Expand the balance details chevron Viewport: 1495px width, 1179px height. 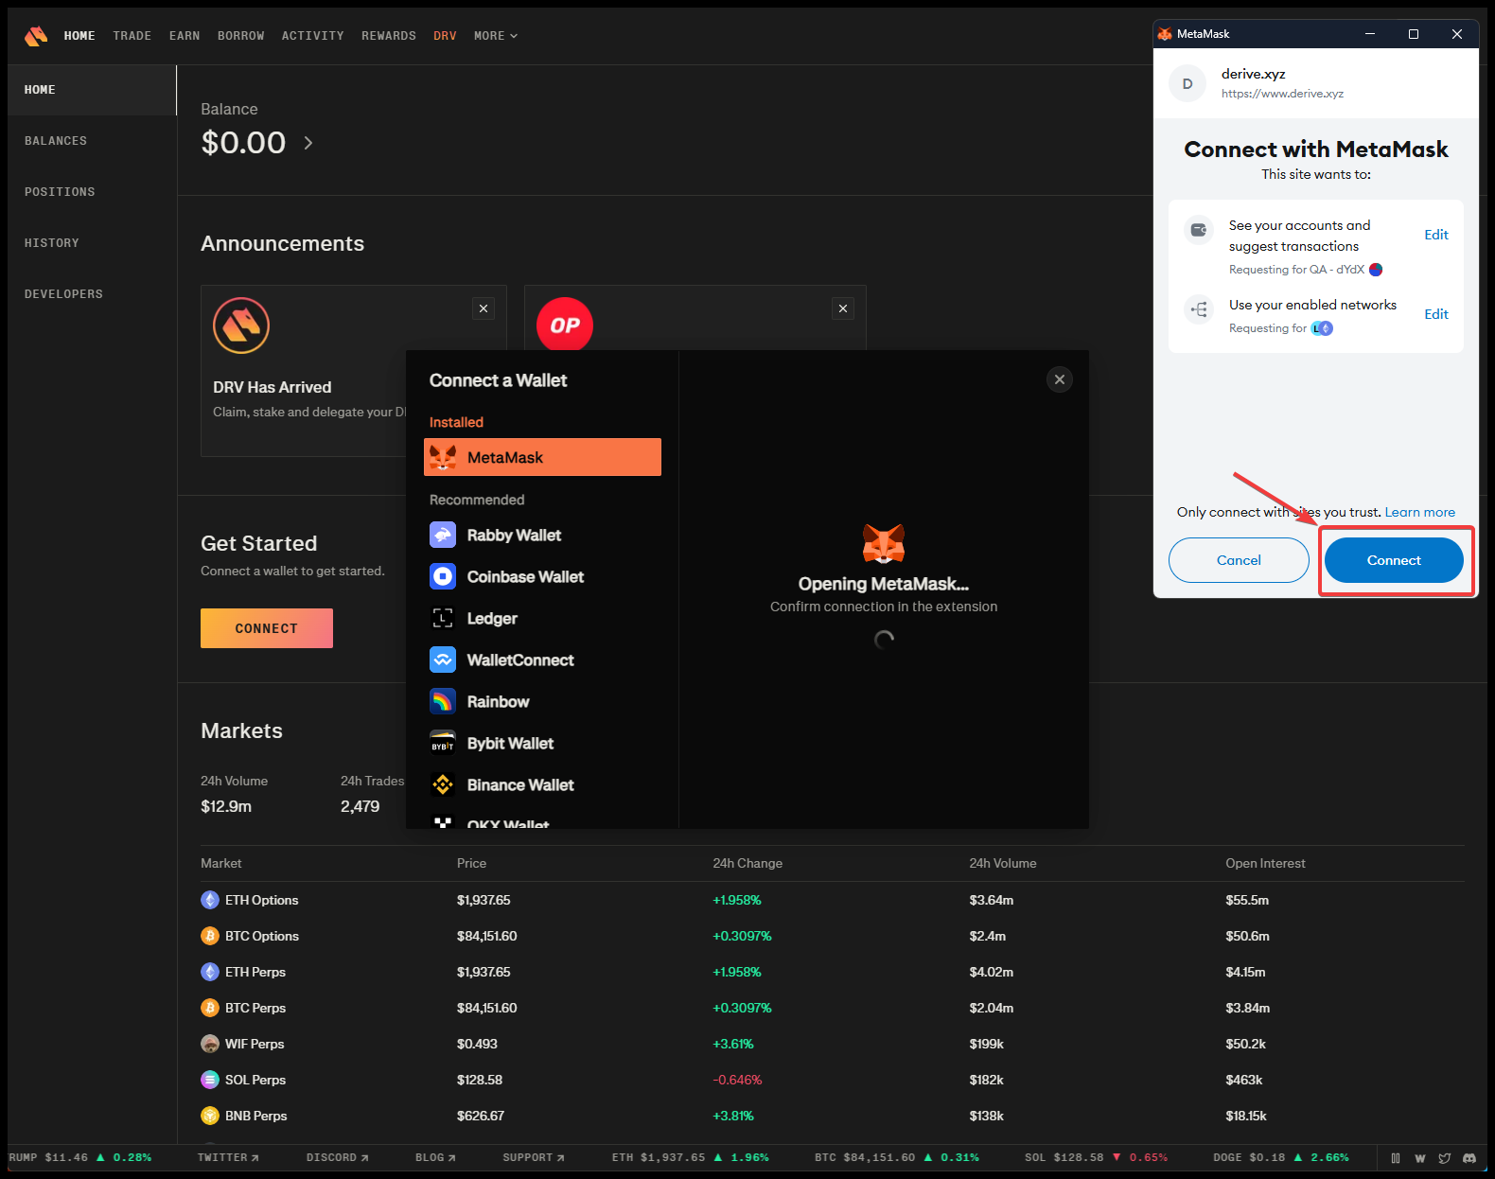pyautogui.click(x=308, y=143)
